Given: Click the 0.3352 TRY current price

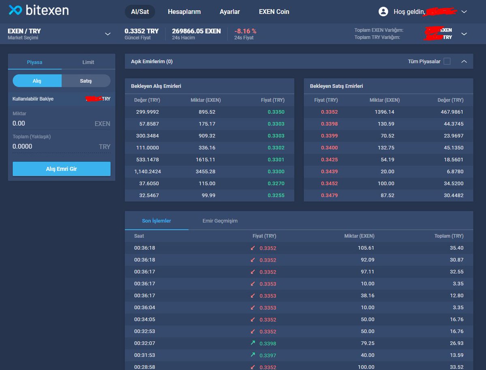Looking at the screenshot, I should pyautogui.click(x=142, y=31).
